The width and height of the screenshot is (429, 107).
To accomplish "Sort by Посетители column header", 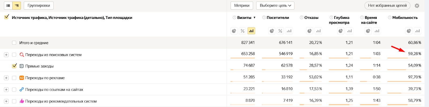I will 278,18.
